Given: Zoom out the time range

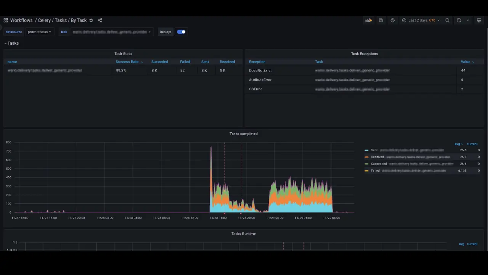Looking at the screenshot, I should tap(448, 21).
